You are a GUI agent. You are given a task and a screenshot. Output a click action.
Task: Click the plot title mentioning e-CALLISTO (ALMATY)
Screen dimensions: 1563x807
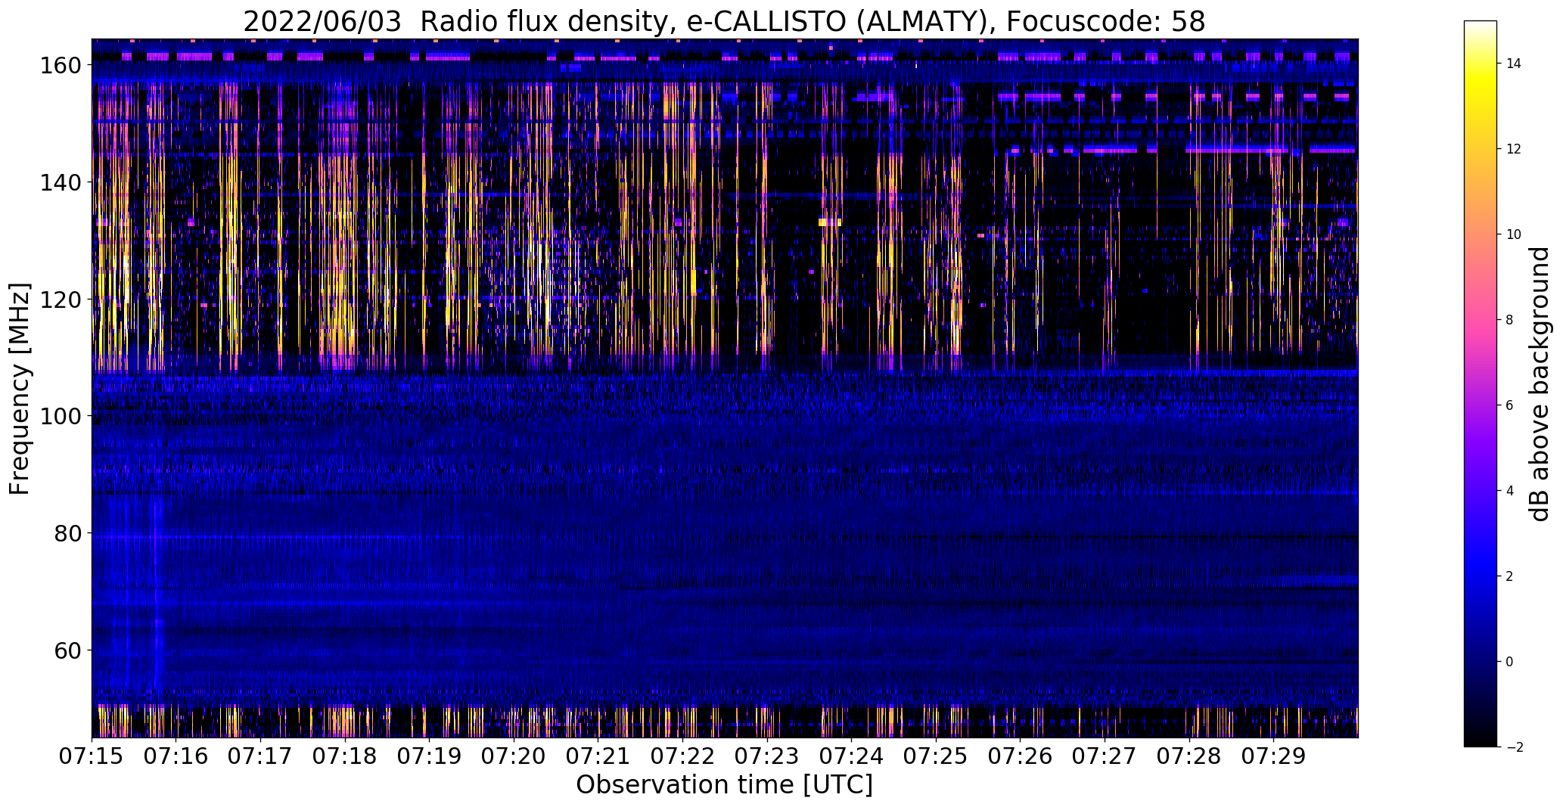click(x=724, y=22)
